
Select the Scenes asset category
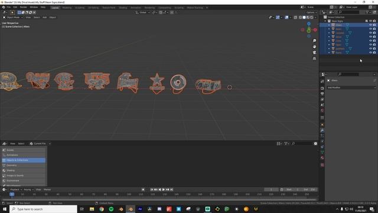pos(24,150)
